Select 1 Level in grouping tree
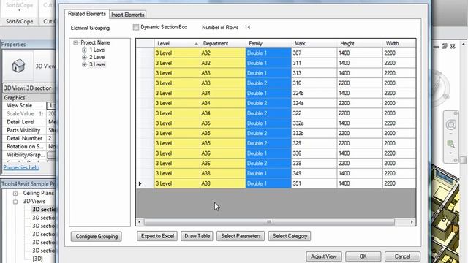The width and height of the screenshot is (468, 263). point(97,50)
